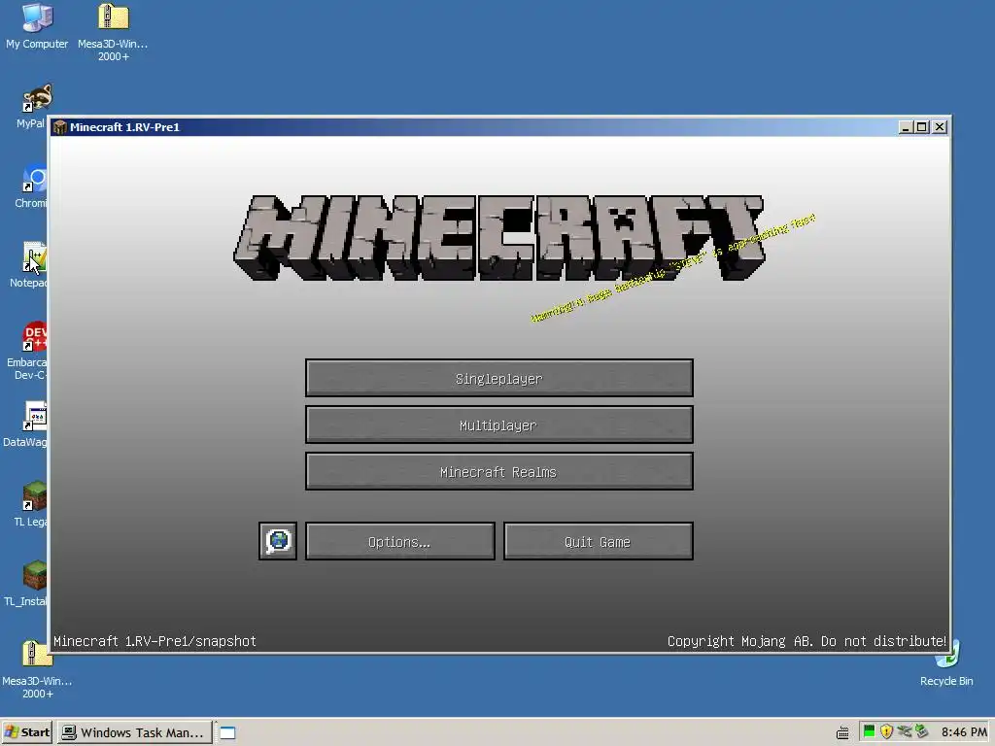Click the Singleplayer button

click(498, 378)
